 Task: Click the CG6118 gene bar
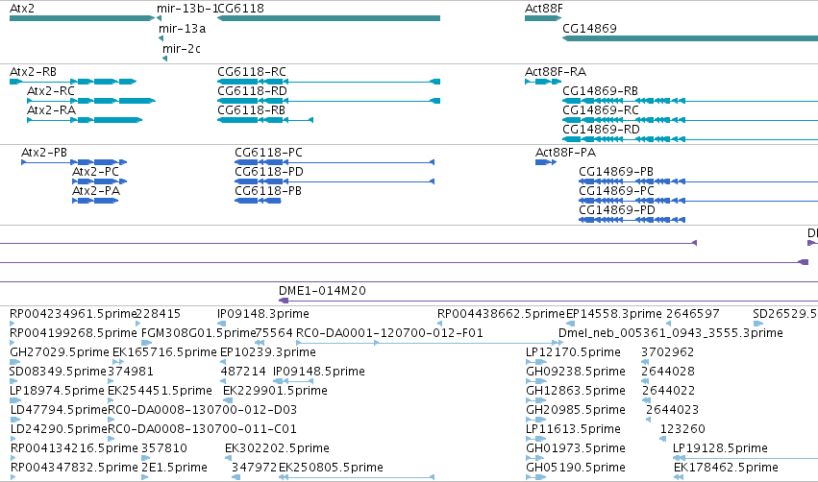coord(329,18)
